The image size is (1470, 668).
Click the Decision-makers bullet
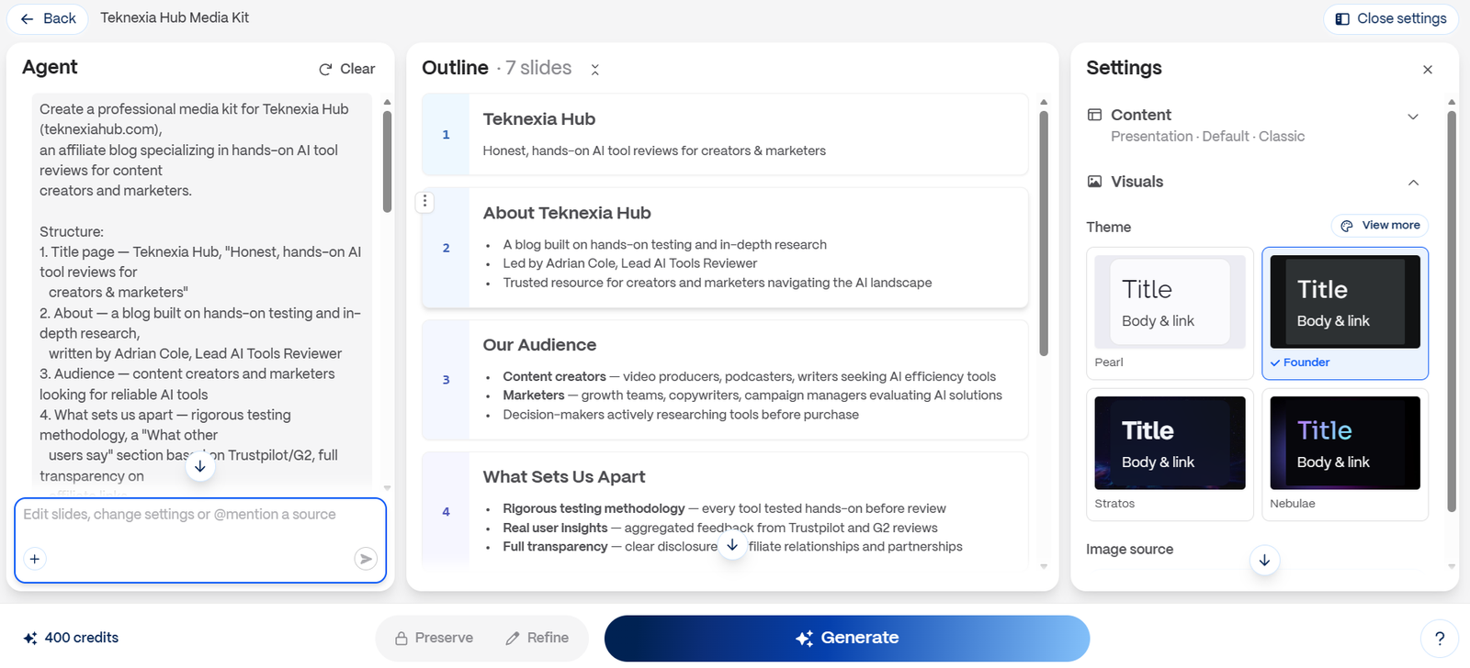pos(681,415)
